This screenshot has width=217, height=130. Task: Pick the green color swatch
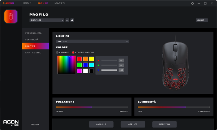(x=80, y=65)
